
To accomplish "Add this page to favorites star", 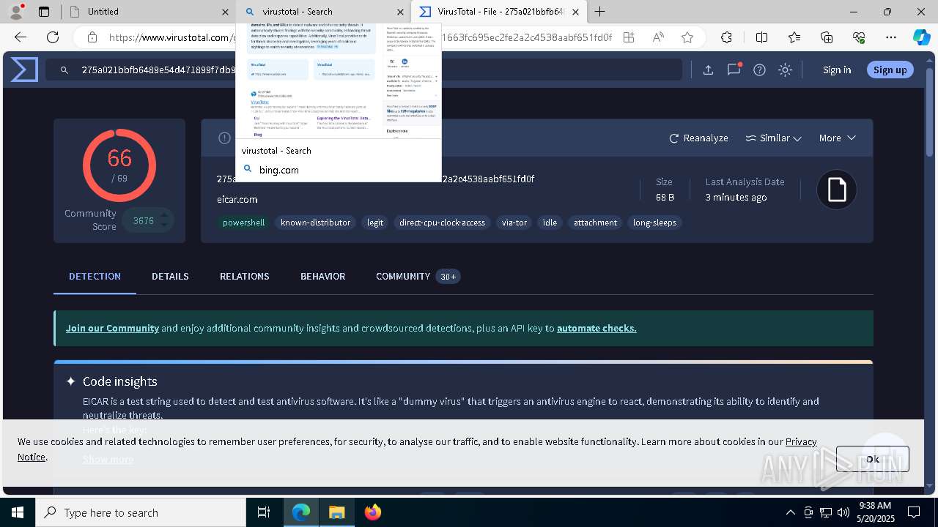I will point(687,37).
